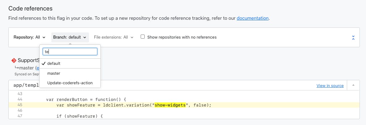Select line number 45 in code

coord(19,105)
